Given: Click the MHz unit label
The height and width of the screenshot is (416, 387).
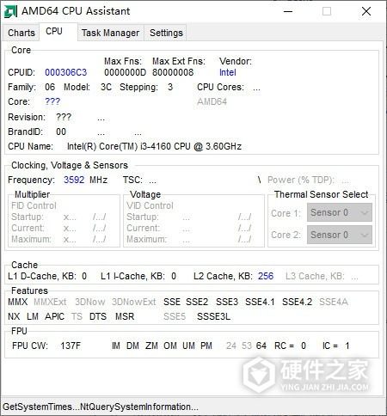Looking at the screenshot, I should 99,180.
